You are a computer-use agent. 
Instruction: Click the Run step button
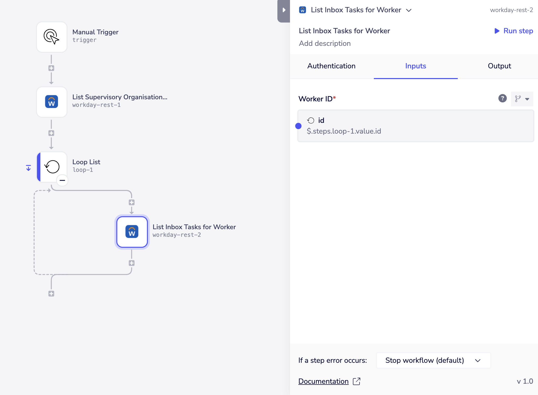[514, 31]
